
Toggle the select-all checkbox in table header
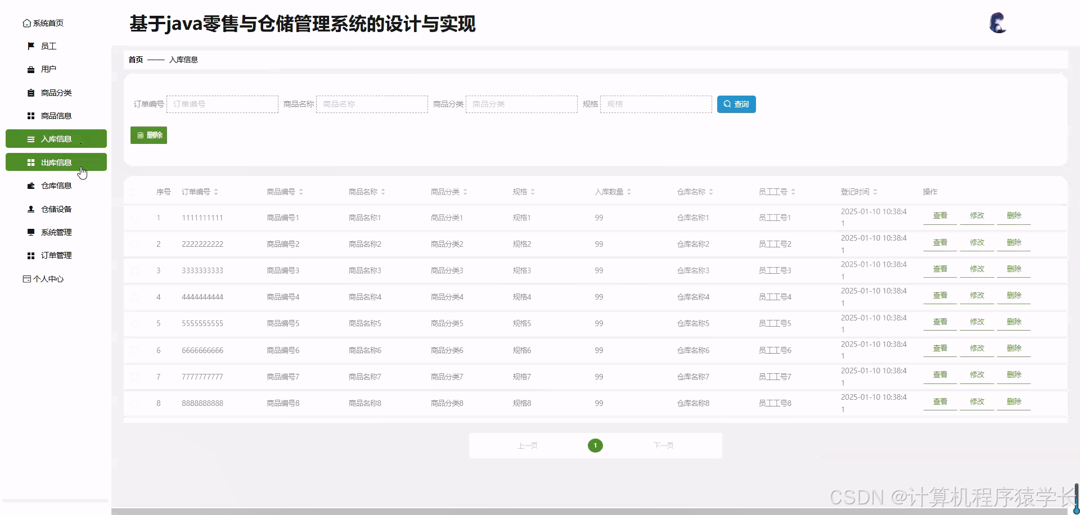click(134, 192)
